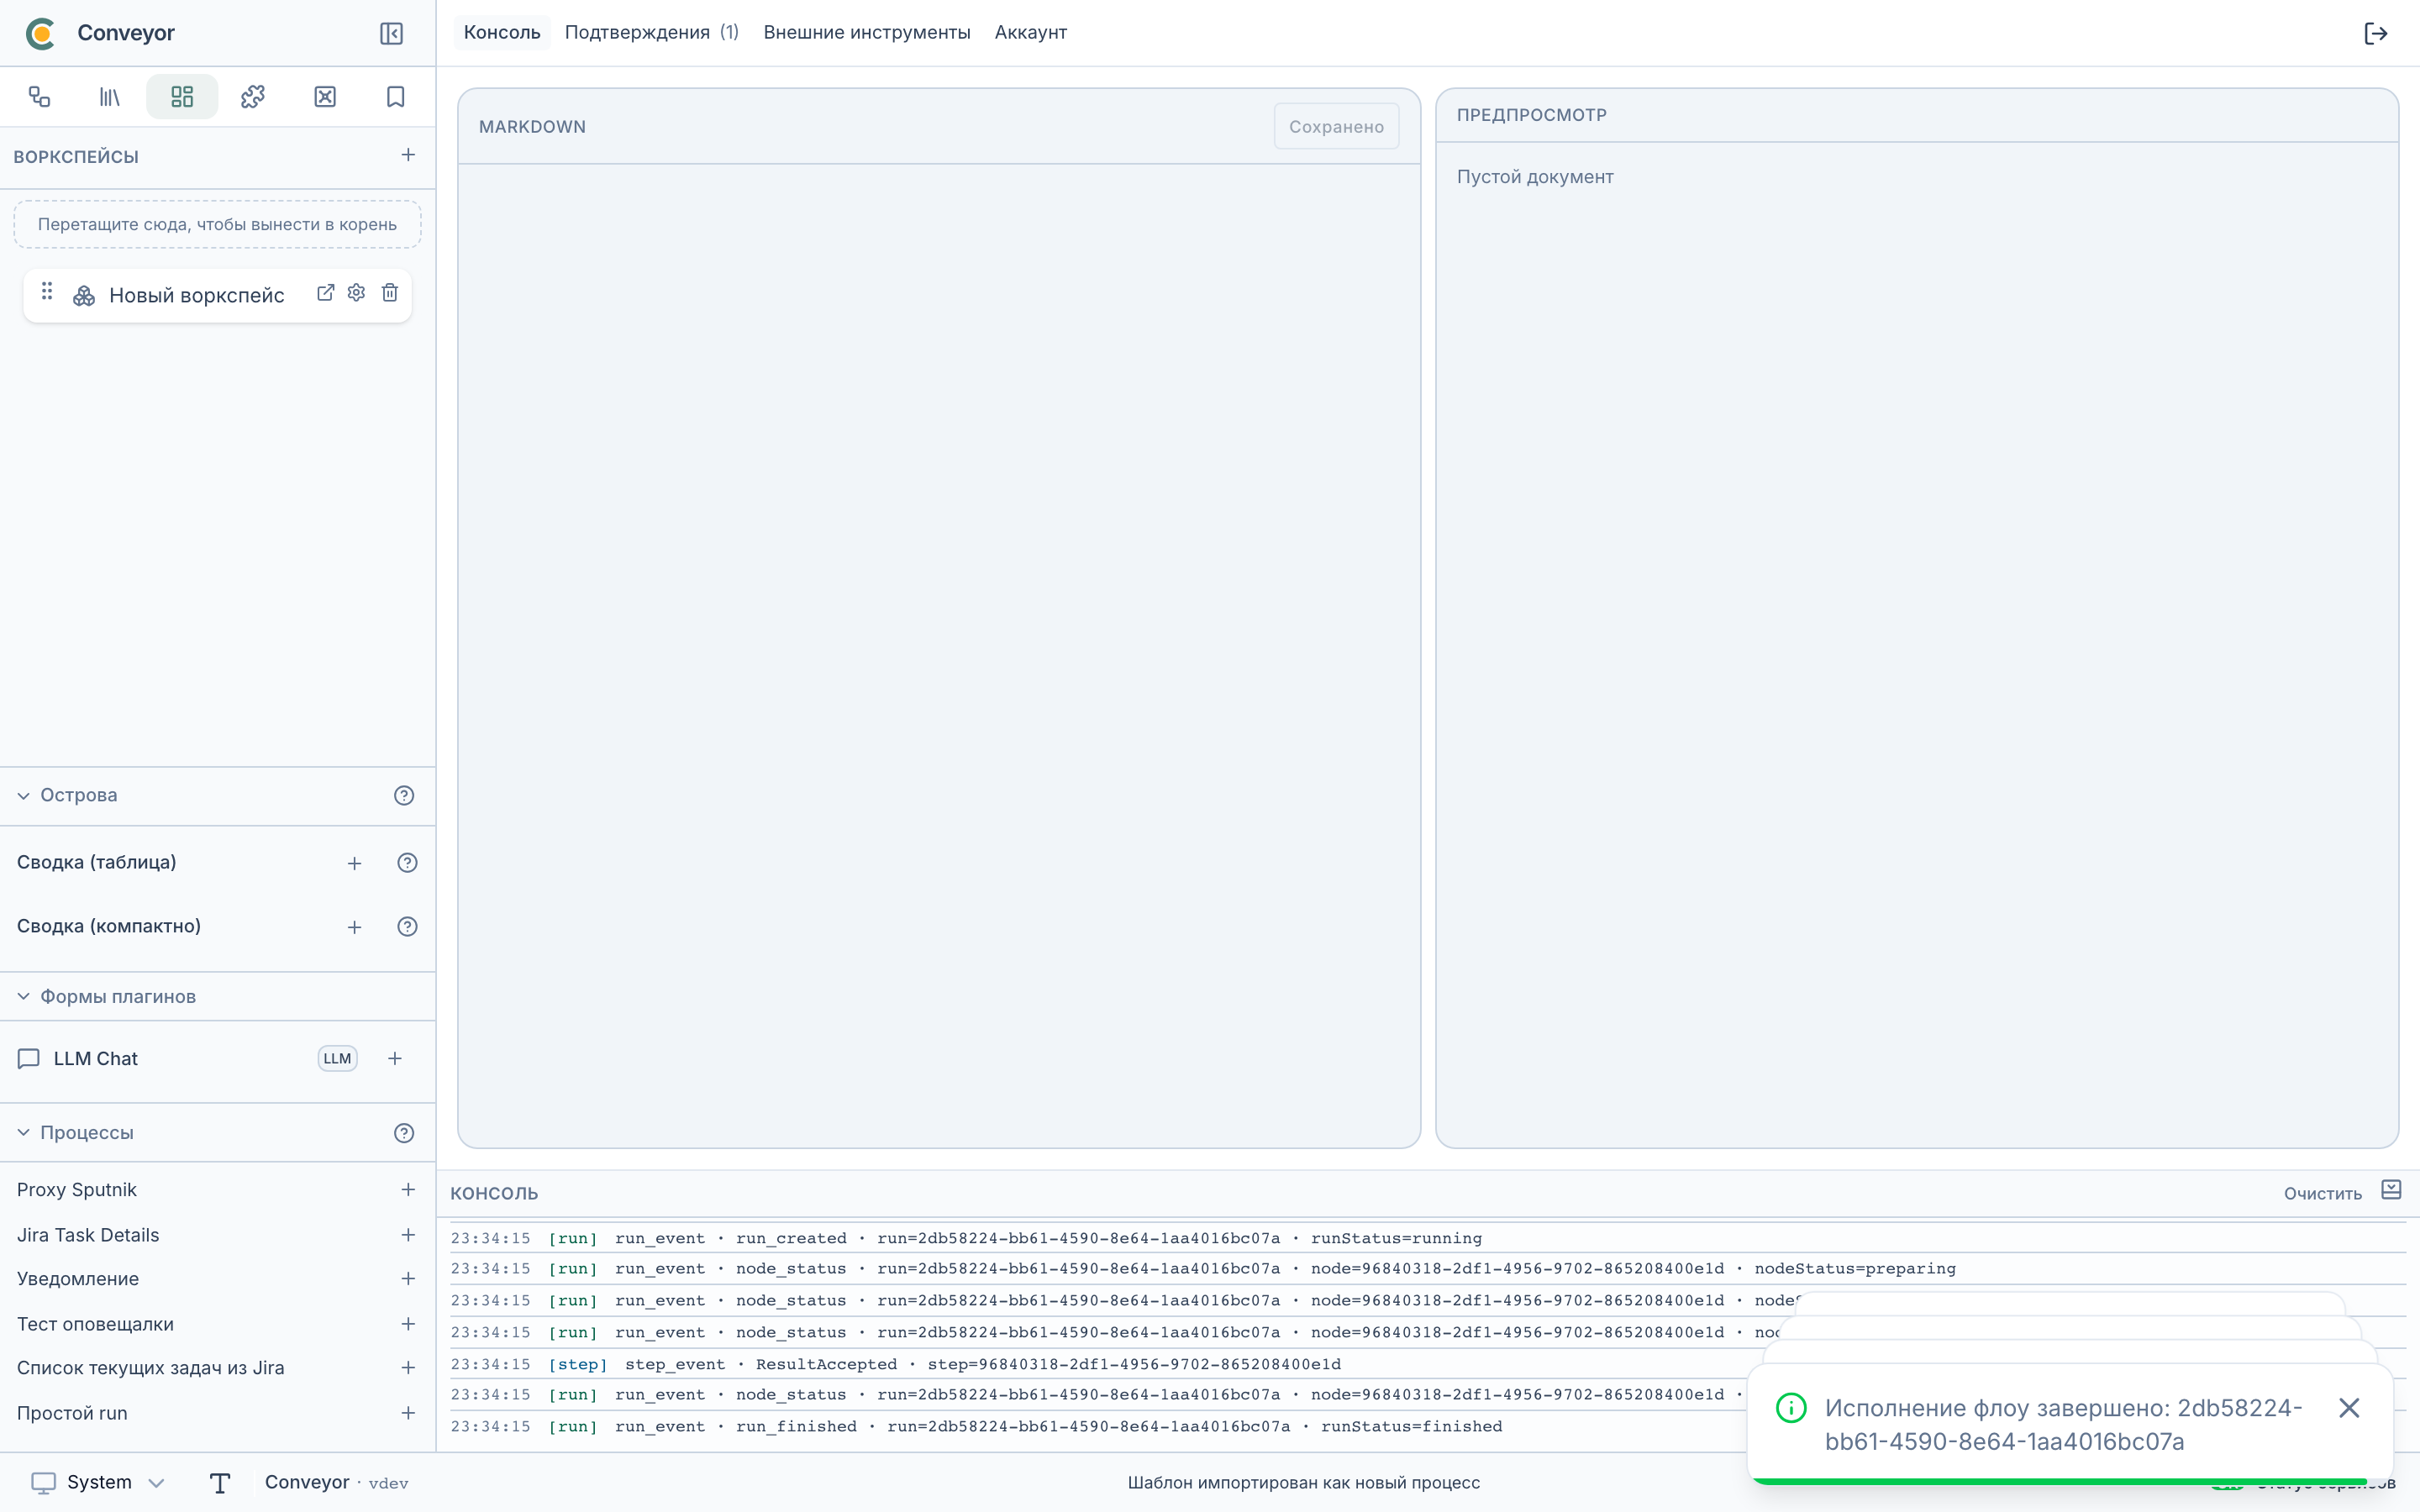The width and height of the screenshot is (2420, 1512).
Task: Add Простой run process
Action: pyautogui.click(x=408, y=1413)
